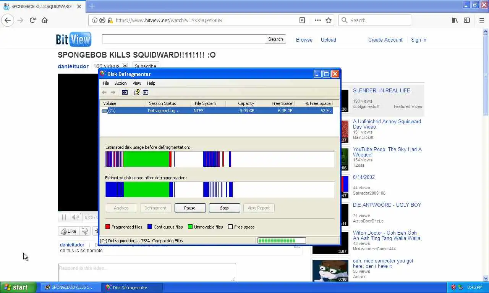Click the Sign In link
Image resolution: width=489 pixels, height=293 pixels.
419,40
